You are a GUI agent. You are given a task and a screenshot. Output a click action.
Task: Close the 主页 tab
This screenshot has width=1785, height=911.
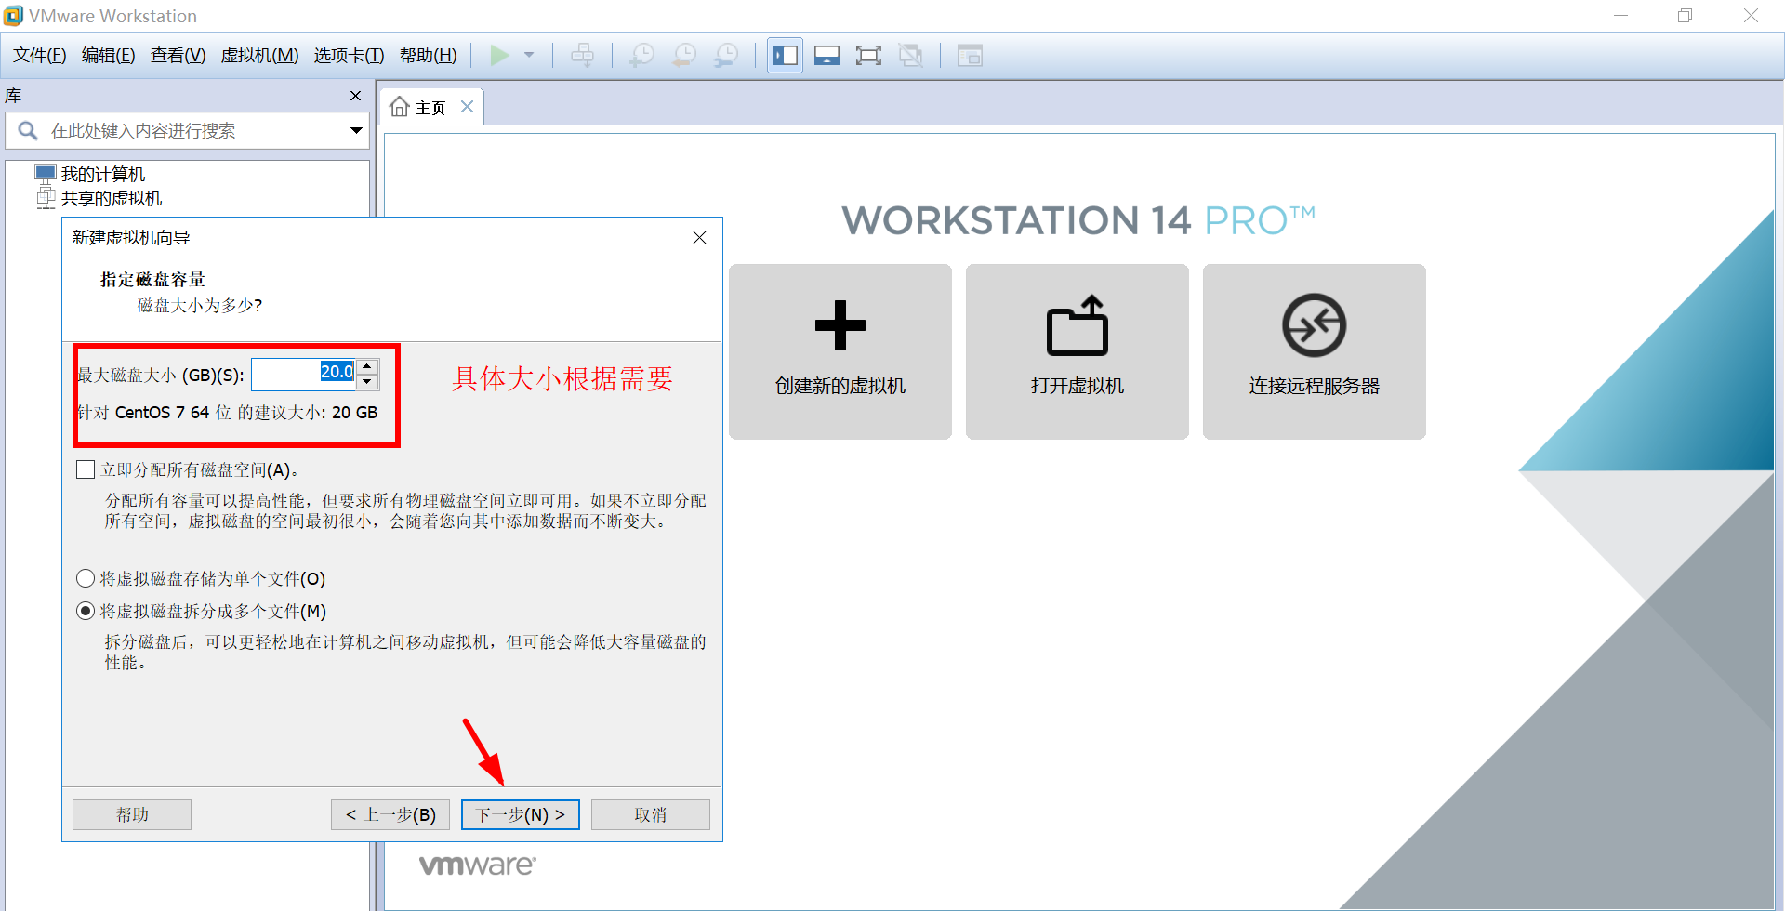click(x=468, y=107)
